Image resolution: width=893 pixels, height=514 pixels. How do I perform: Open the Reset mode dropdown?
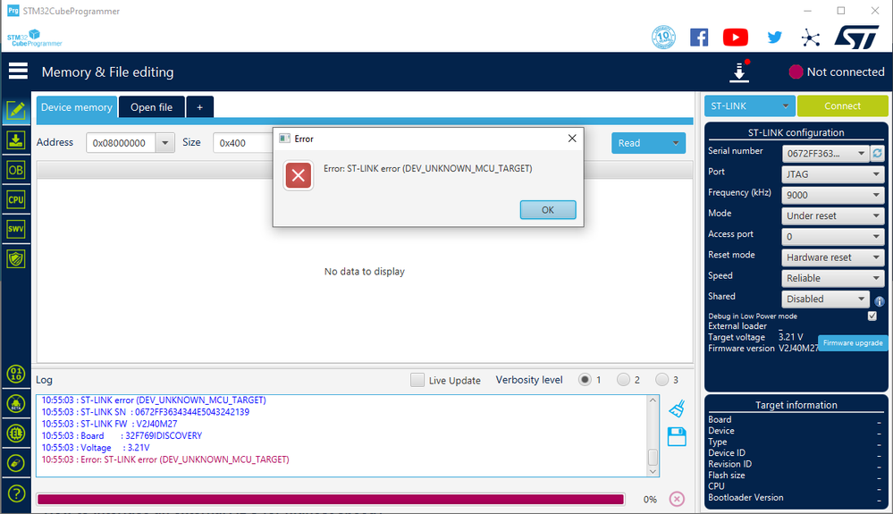(832, 257)
